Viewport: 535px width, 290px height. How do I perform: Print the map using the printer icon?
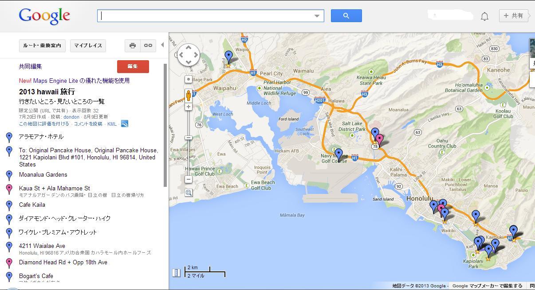[132, 45]
